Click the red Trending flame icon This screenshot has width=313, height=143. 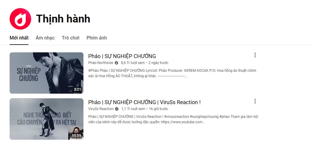pos(20,19)
